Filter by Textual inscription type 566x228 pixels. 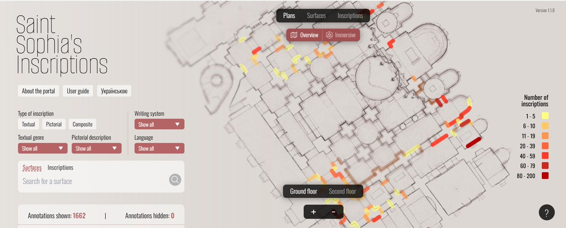coord(28,125)
